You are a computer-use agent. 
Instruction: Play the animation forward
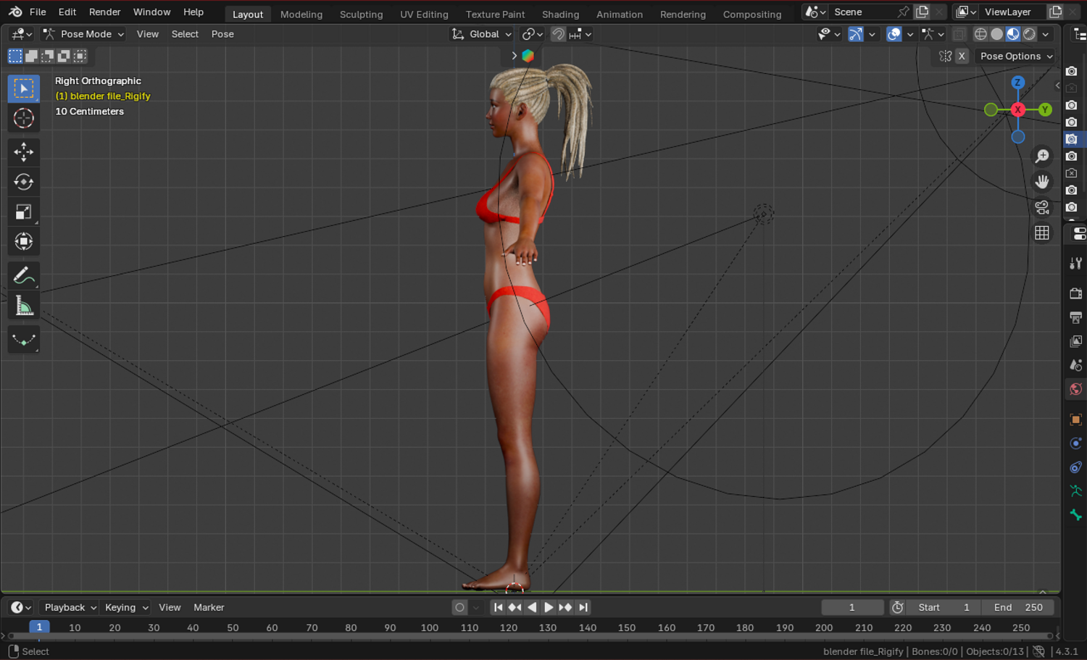point(549,607)
